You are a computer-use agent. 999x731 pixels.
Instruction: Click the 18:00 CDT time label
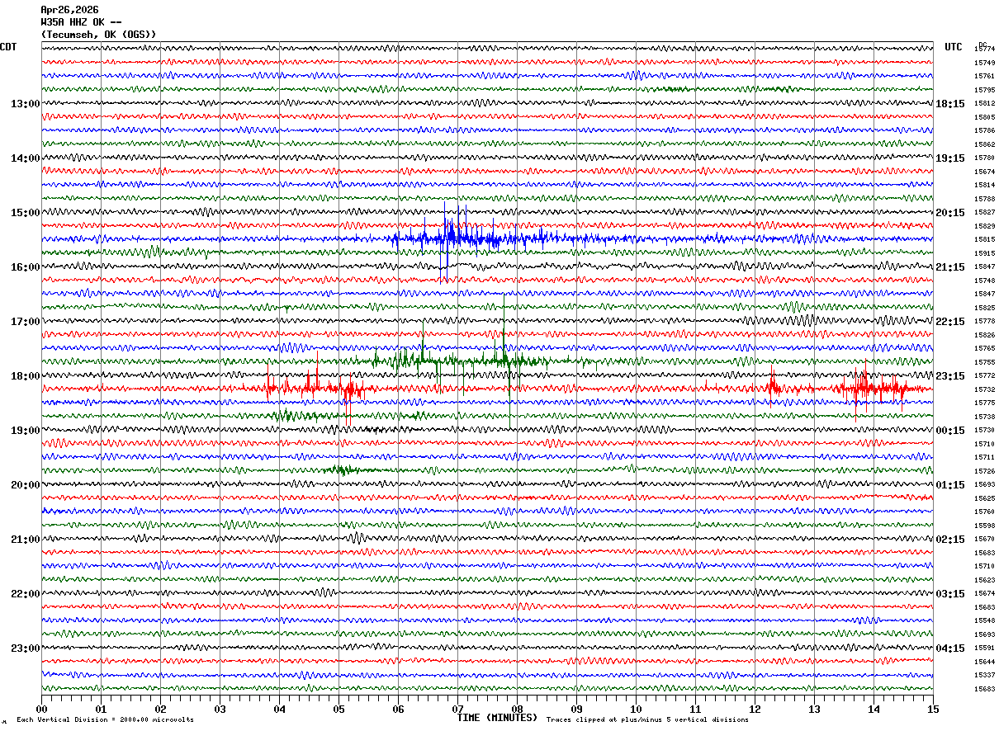click(x=25, y=376)
